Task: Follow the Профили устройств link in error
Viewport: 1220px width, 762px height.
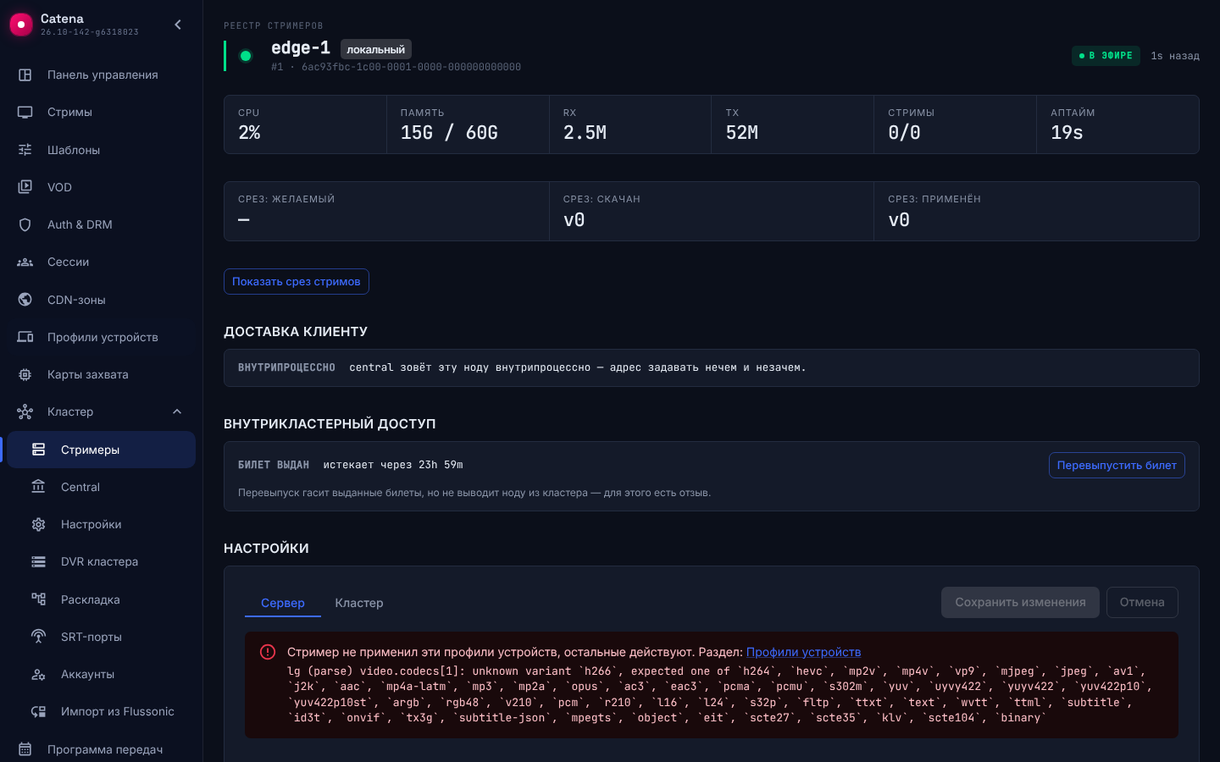Action: (803, 652)
